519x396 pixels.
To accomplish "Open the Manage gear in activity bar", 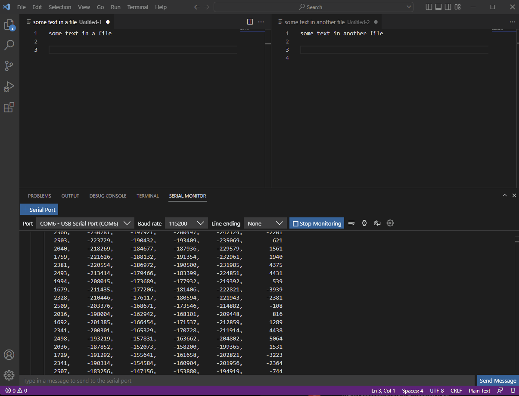I will click(x=9, y=375).
